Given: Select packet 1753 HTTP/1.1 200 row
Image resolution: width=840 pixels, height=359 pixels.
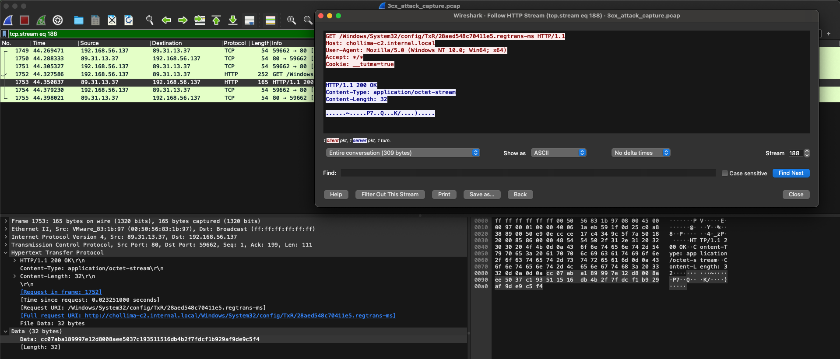Looking at the screenshot, I should pyautogui.click(x=158, y=82).
